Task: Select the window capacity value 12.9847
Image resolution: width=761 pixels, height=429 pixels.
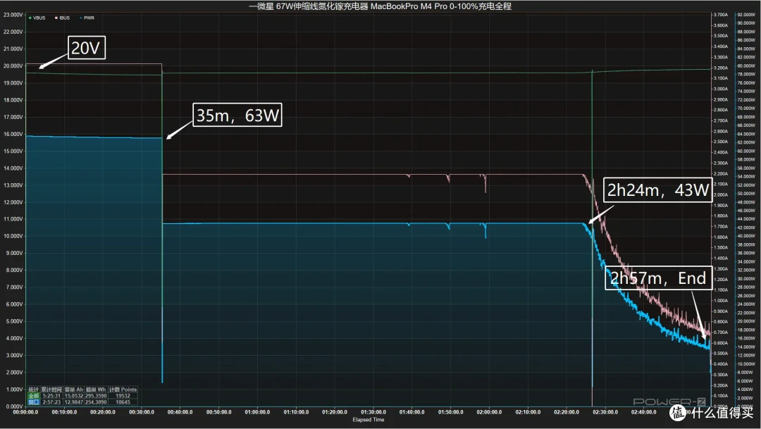Action: coord(74,402)
